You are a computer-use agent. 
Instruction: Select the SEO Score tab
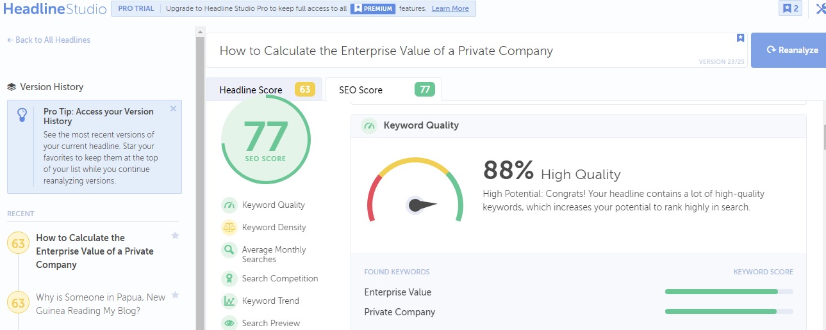383,90
